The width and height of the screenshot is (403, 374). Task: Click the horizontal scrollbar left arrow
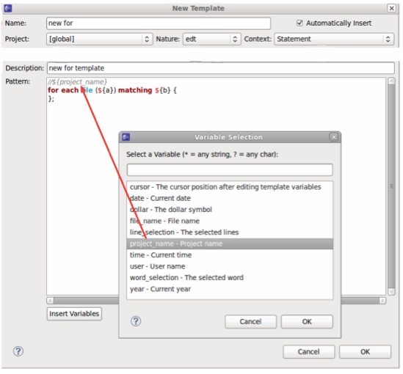(50, 301)
